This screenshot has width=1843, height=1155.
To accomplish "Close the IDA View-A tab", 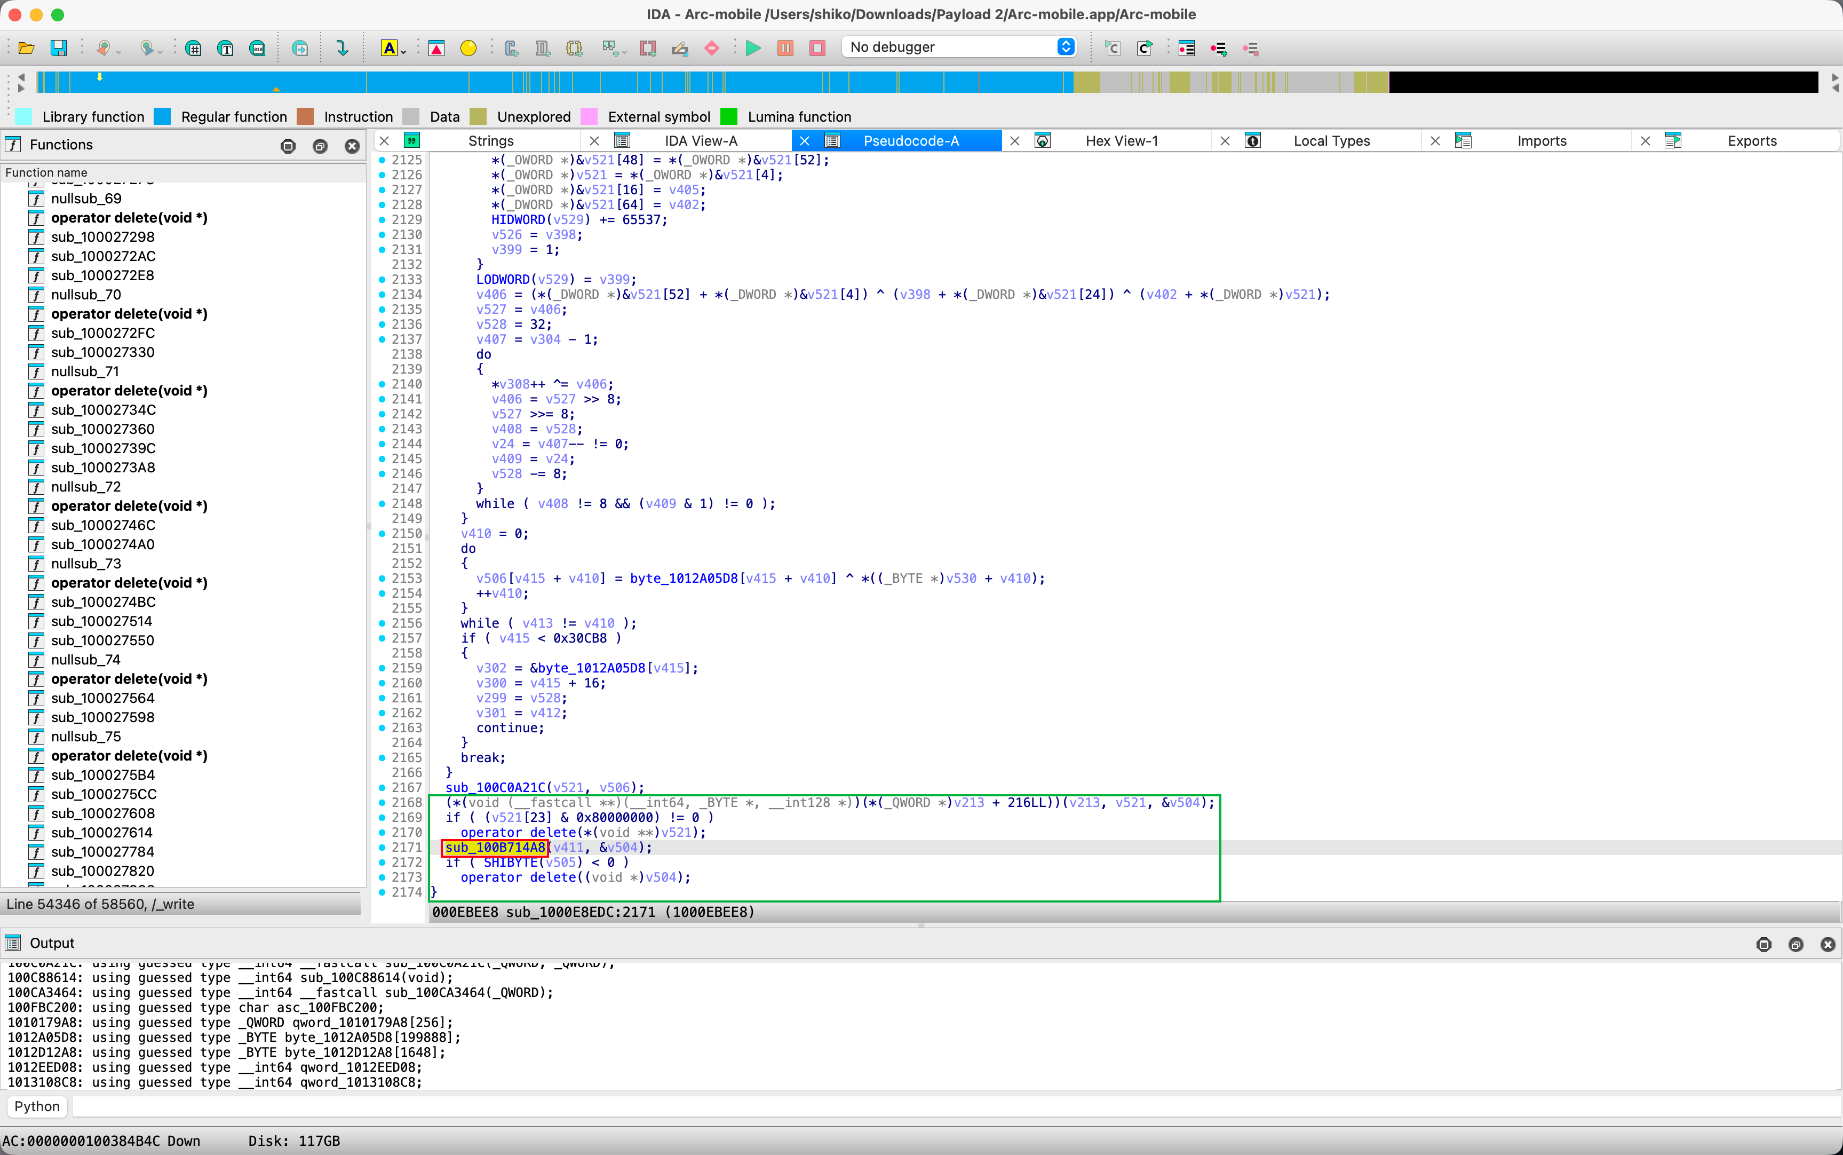I will tap(595, 140).
